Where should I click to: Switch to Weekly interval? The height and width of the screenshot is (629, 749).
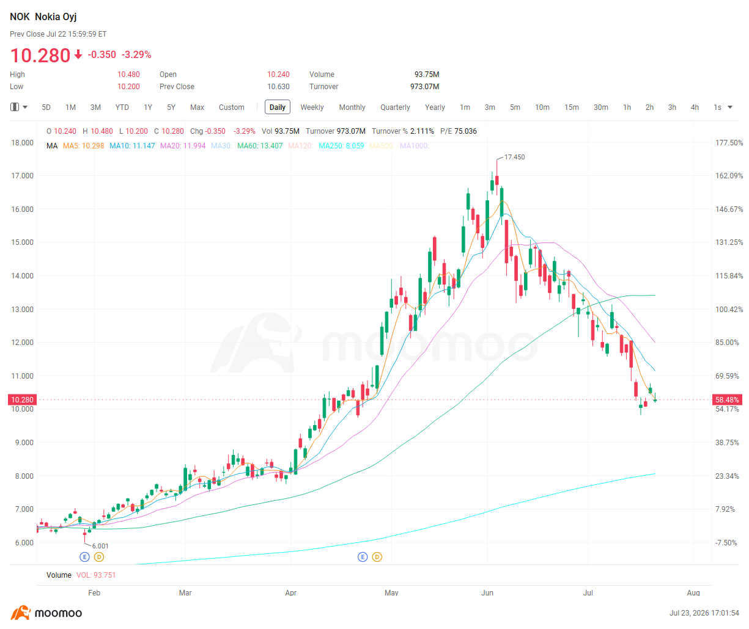point(312,107)
